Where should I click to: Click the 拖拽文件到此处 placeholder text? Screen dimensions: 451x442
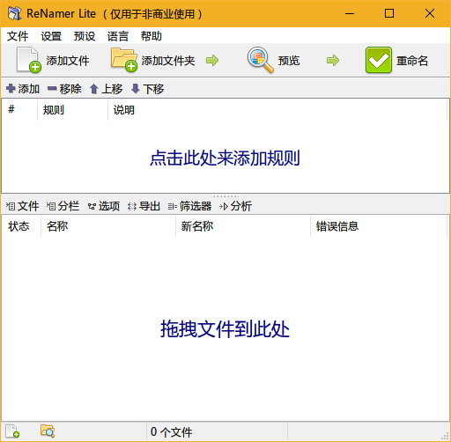[225, 328]
